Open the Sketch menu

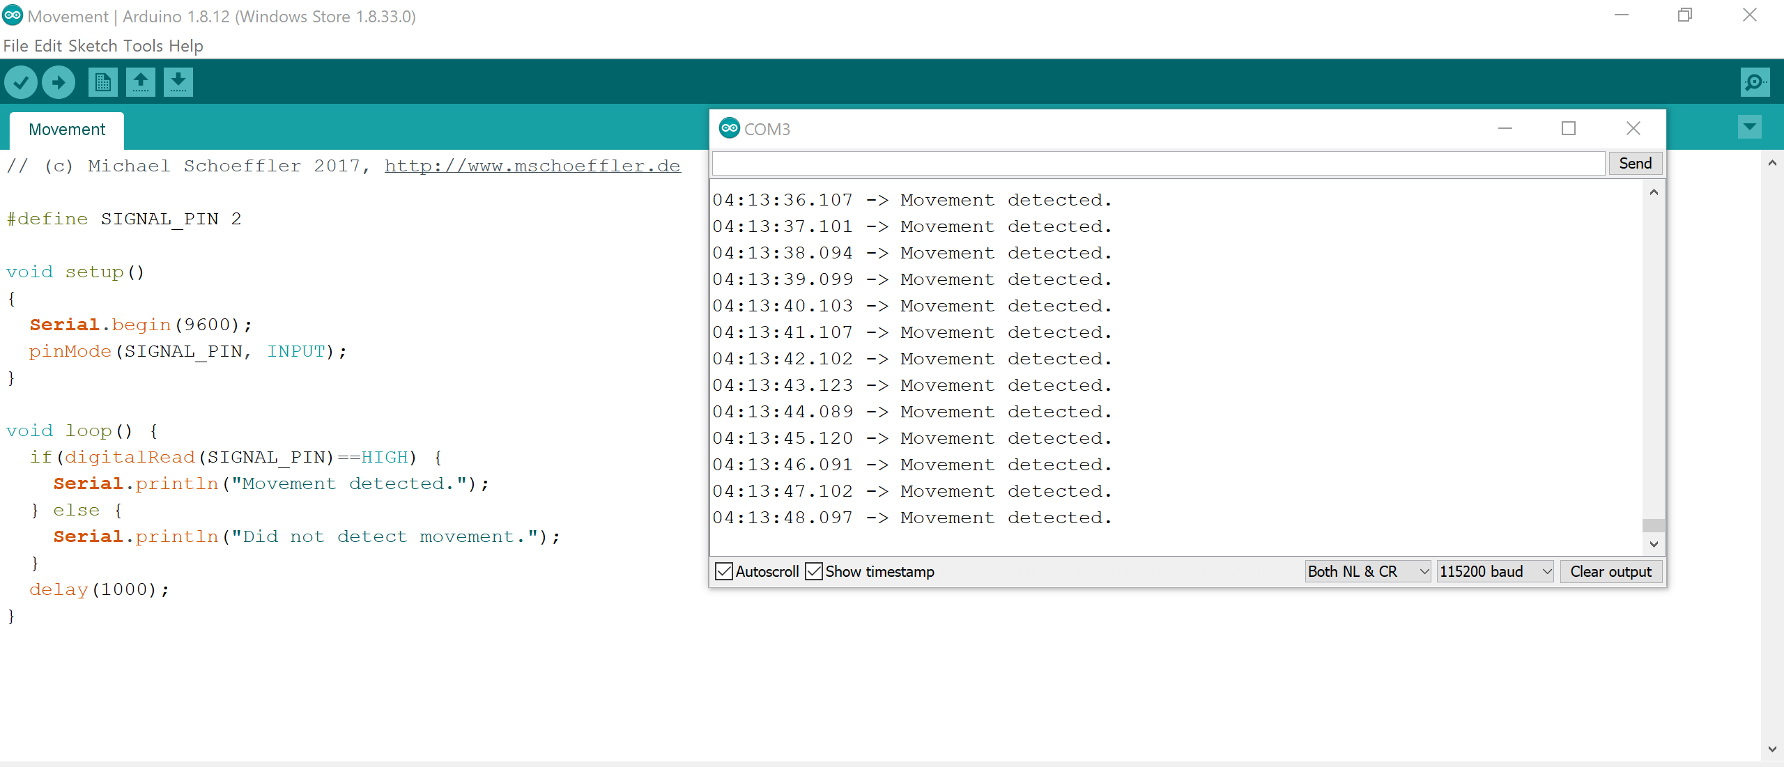[93, 46]
